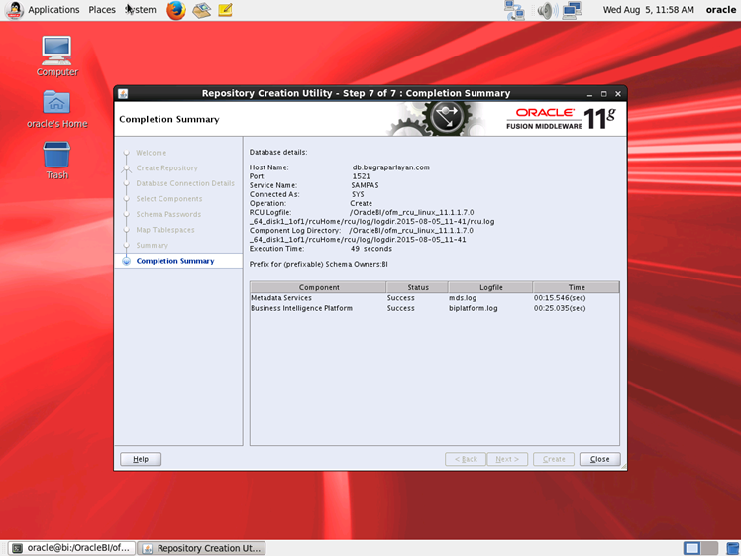Click the disabled Back button

466,459
